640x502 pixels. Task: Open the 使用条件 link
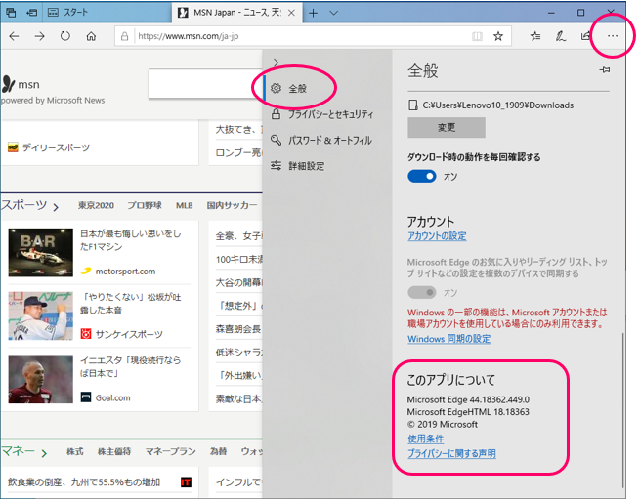click(x=425, y=439)
